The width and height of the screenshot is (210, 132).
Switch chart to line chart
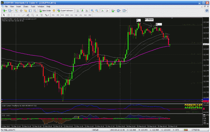[87, 11]
